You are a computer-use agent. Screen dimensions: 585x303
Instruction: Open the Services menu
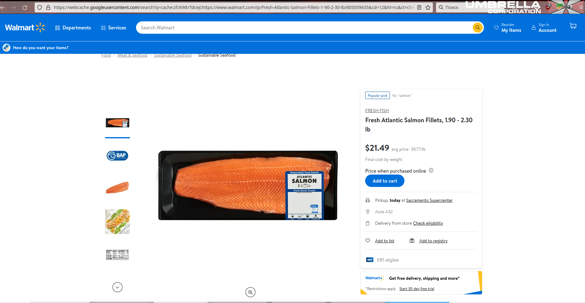113,28
